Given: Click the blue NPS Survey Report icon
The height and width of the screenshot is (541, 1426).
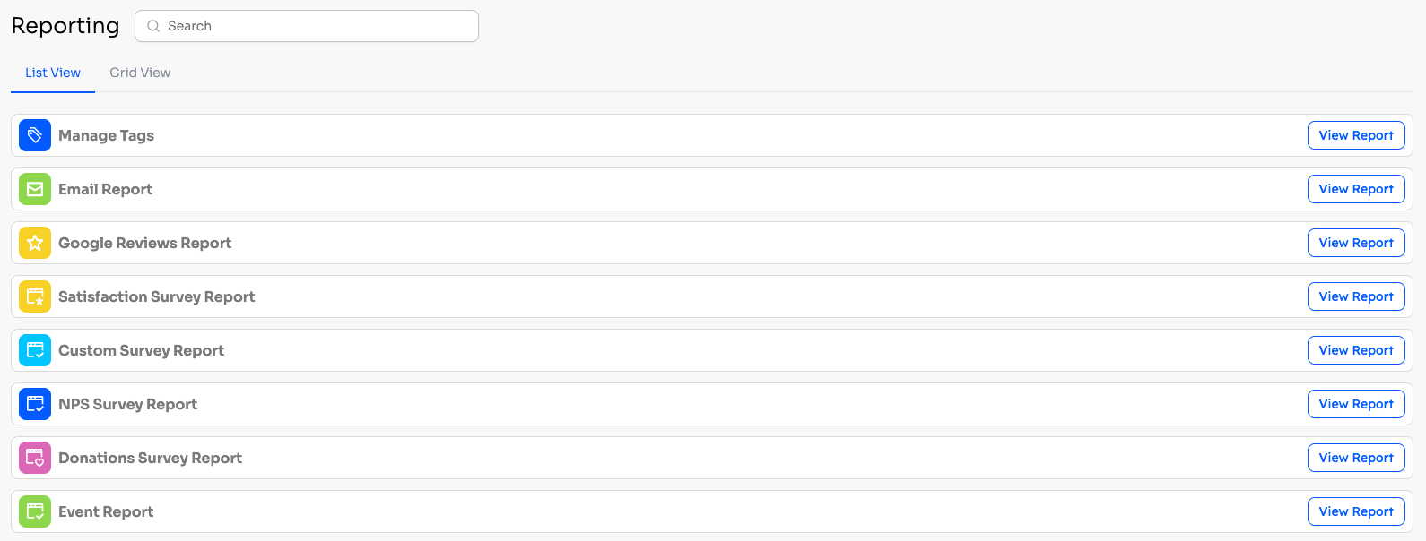Looking at the screenshot, I should click(35, 404).
